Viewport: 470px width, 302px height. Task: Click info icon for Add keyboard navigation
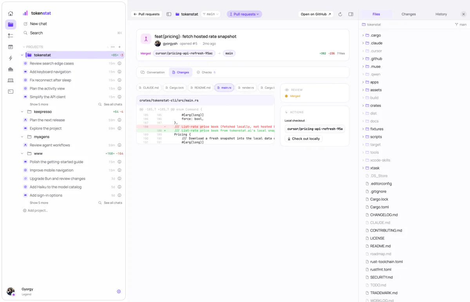point(119,72)
